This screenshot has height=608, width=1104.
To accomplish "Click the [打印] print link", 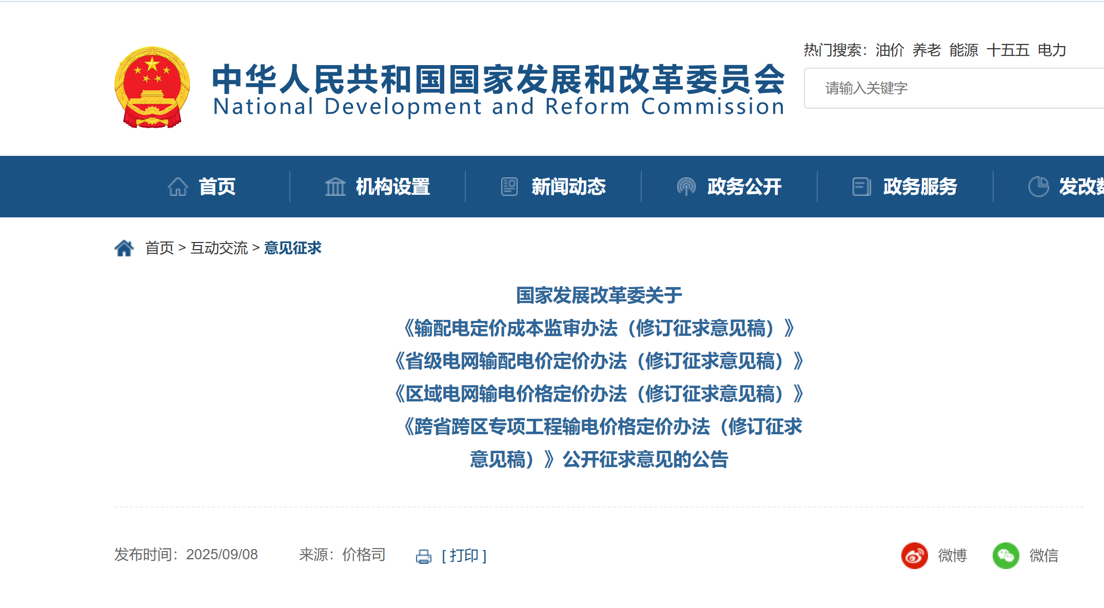I will coord(464,556).
